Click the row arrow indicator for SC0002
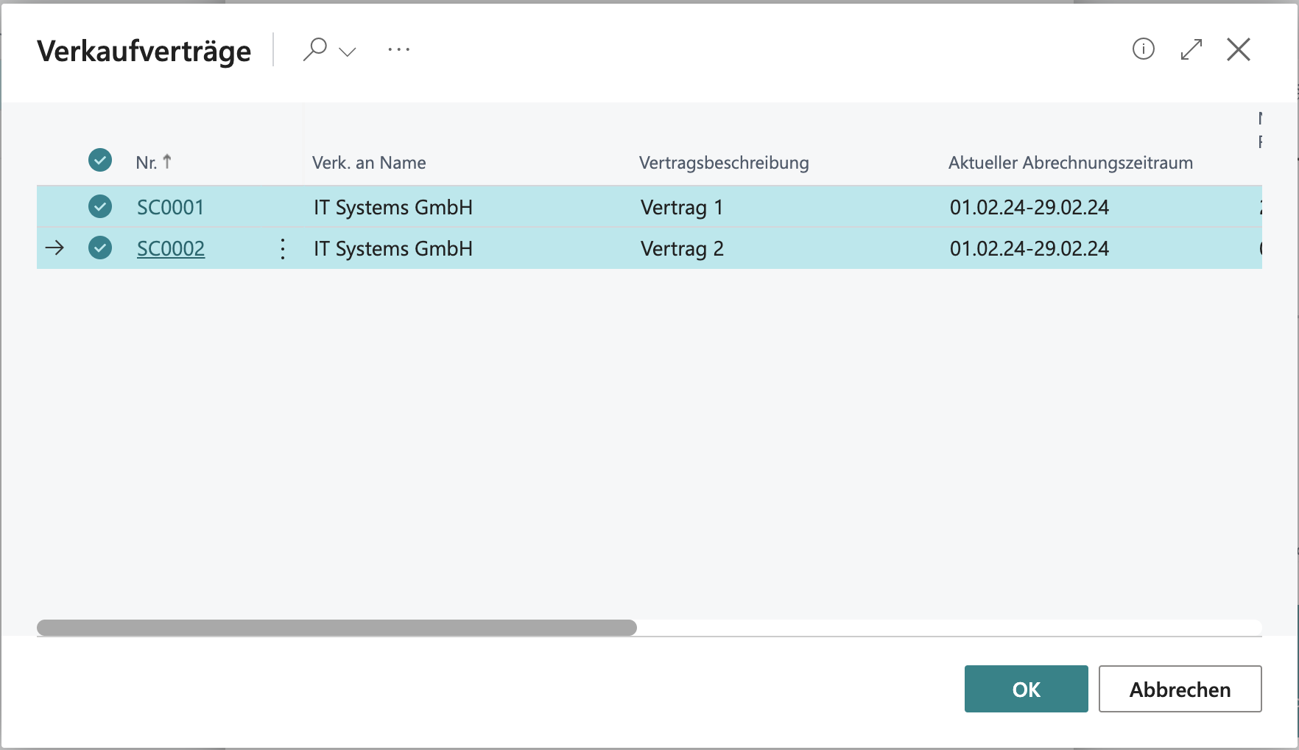Viewport: 1299px width, 750px height. (x=54, y=248)
